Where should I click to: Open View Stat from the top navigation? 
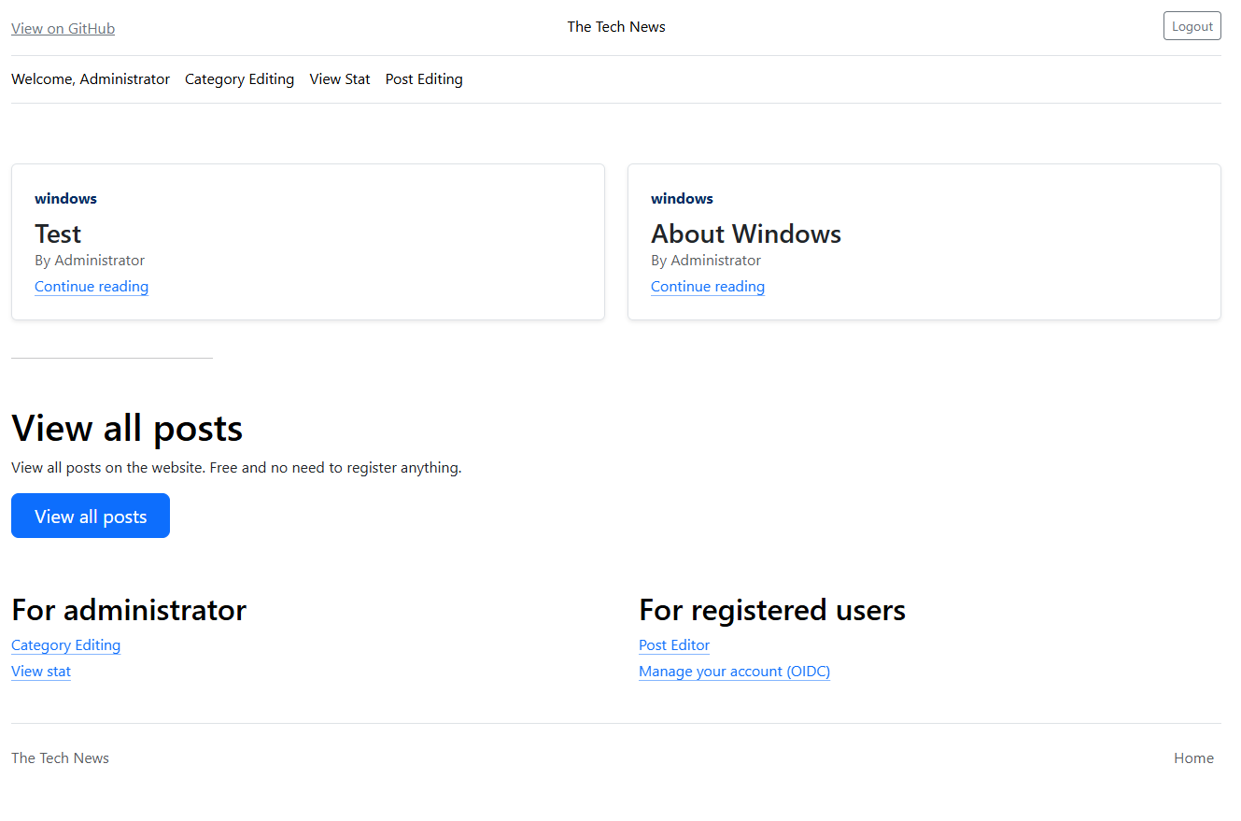tap(339, 79)
